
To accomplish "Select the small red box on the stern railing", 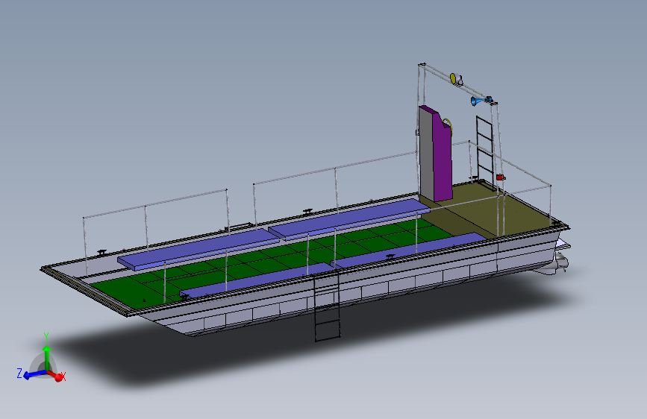I will [x=501, y=177].
